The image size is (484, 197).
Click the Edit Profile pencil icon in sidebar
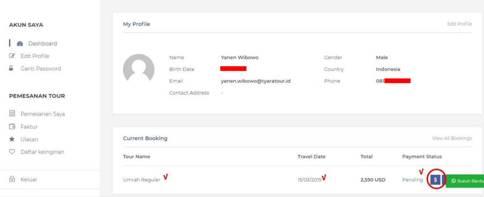click(12, 56)
